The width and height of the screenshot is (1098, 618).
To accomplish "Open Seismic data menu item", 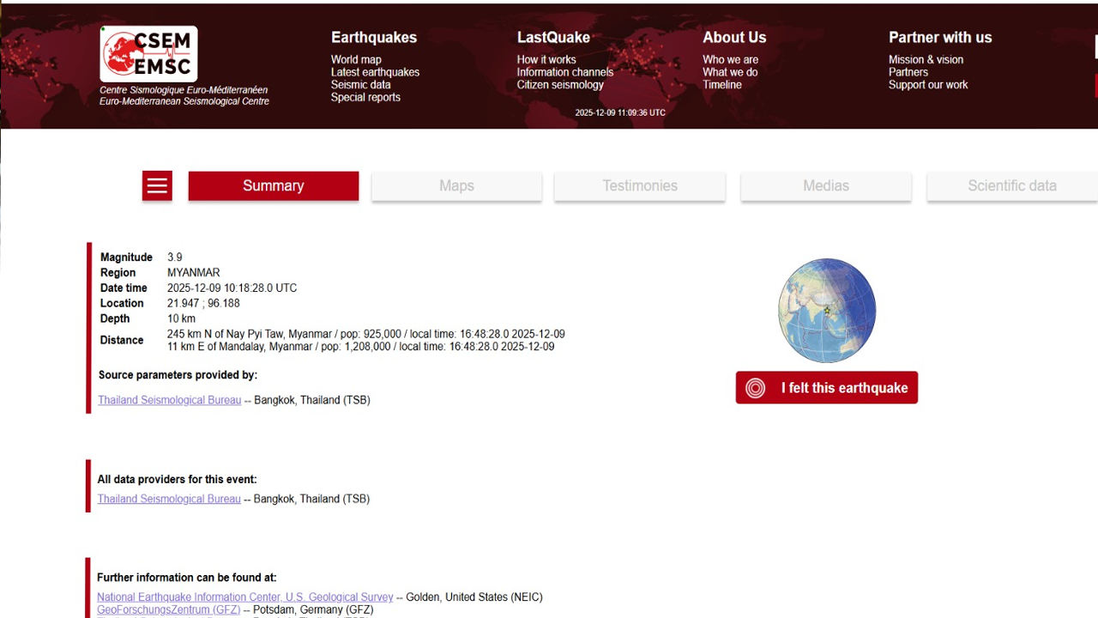I will 361,85.
